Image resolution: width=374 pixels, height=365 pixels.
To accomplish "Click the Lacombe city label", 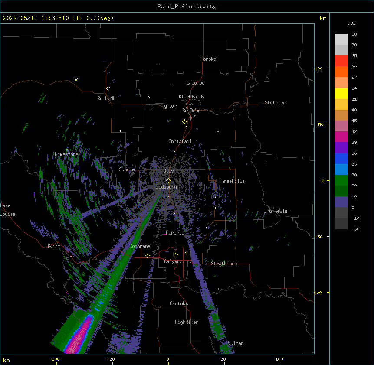I will pos(195,83).
